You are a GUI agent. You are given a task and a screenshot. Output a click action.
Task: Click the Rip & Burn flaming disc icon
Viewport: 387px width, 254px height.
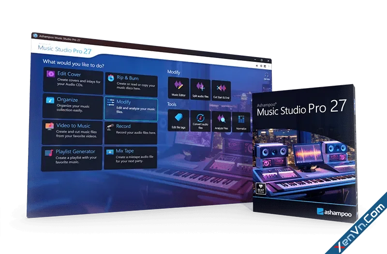111,78
